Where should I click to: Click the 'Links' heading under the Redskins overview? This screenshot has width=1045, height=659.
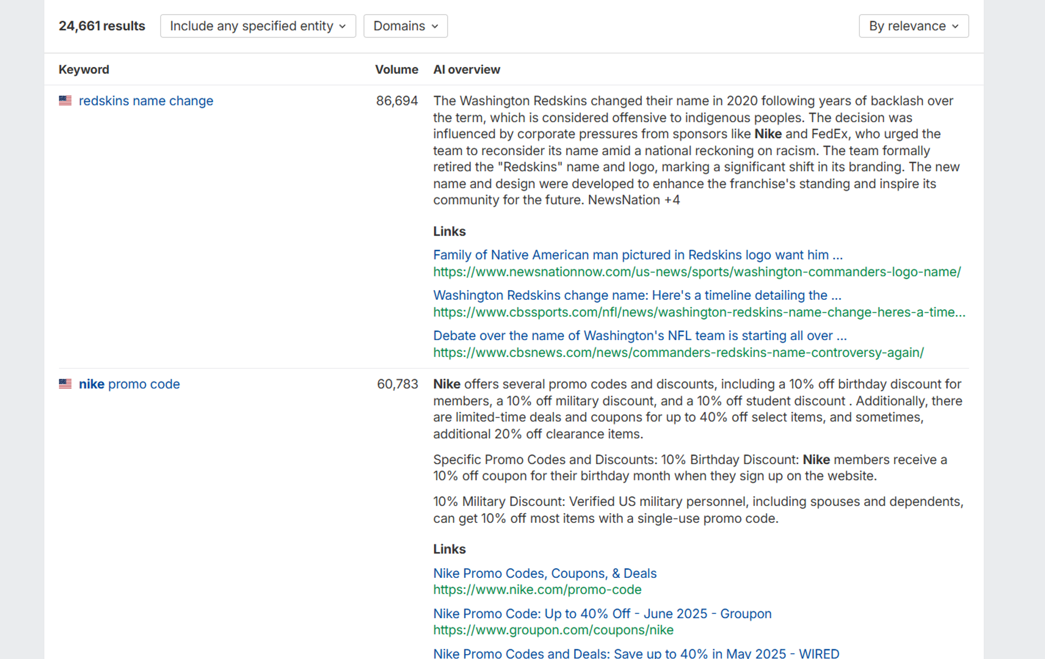pyautogui.click(x=450, y=231)
